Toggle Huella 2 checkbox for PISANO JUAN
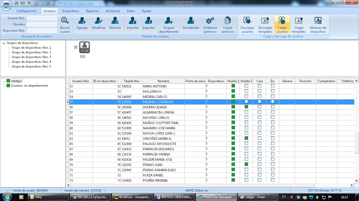 246,164
